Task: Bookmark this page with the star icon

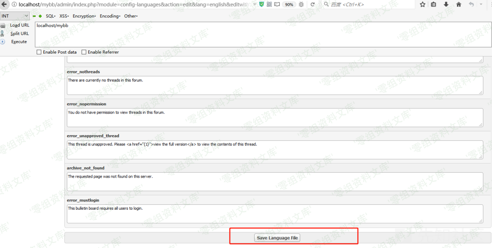Action: pyautogui.click(x=422, y=5)
